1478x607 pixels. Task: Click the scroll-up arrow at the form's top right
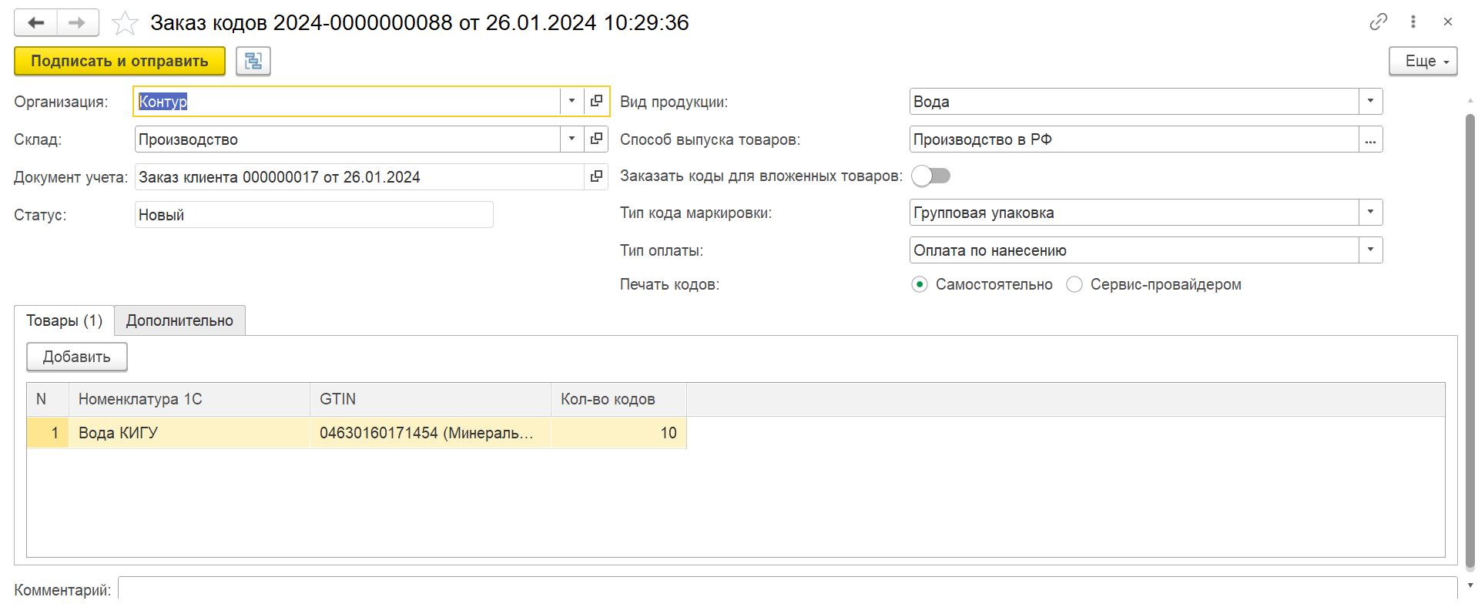click(x=1470, y=100)
